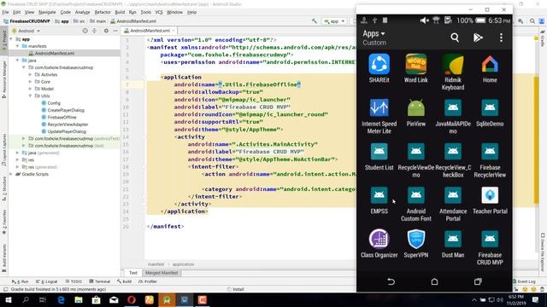
Task: Open File Explorer from taskbar
Action: pyautogui.click(x=79, y=299)
